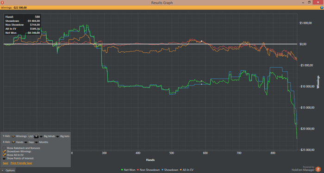This screenshot has width=324, height=173.
Task: Restore down the Results Graph window
Action: [309, 2]
